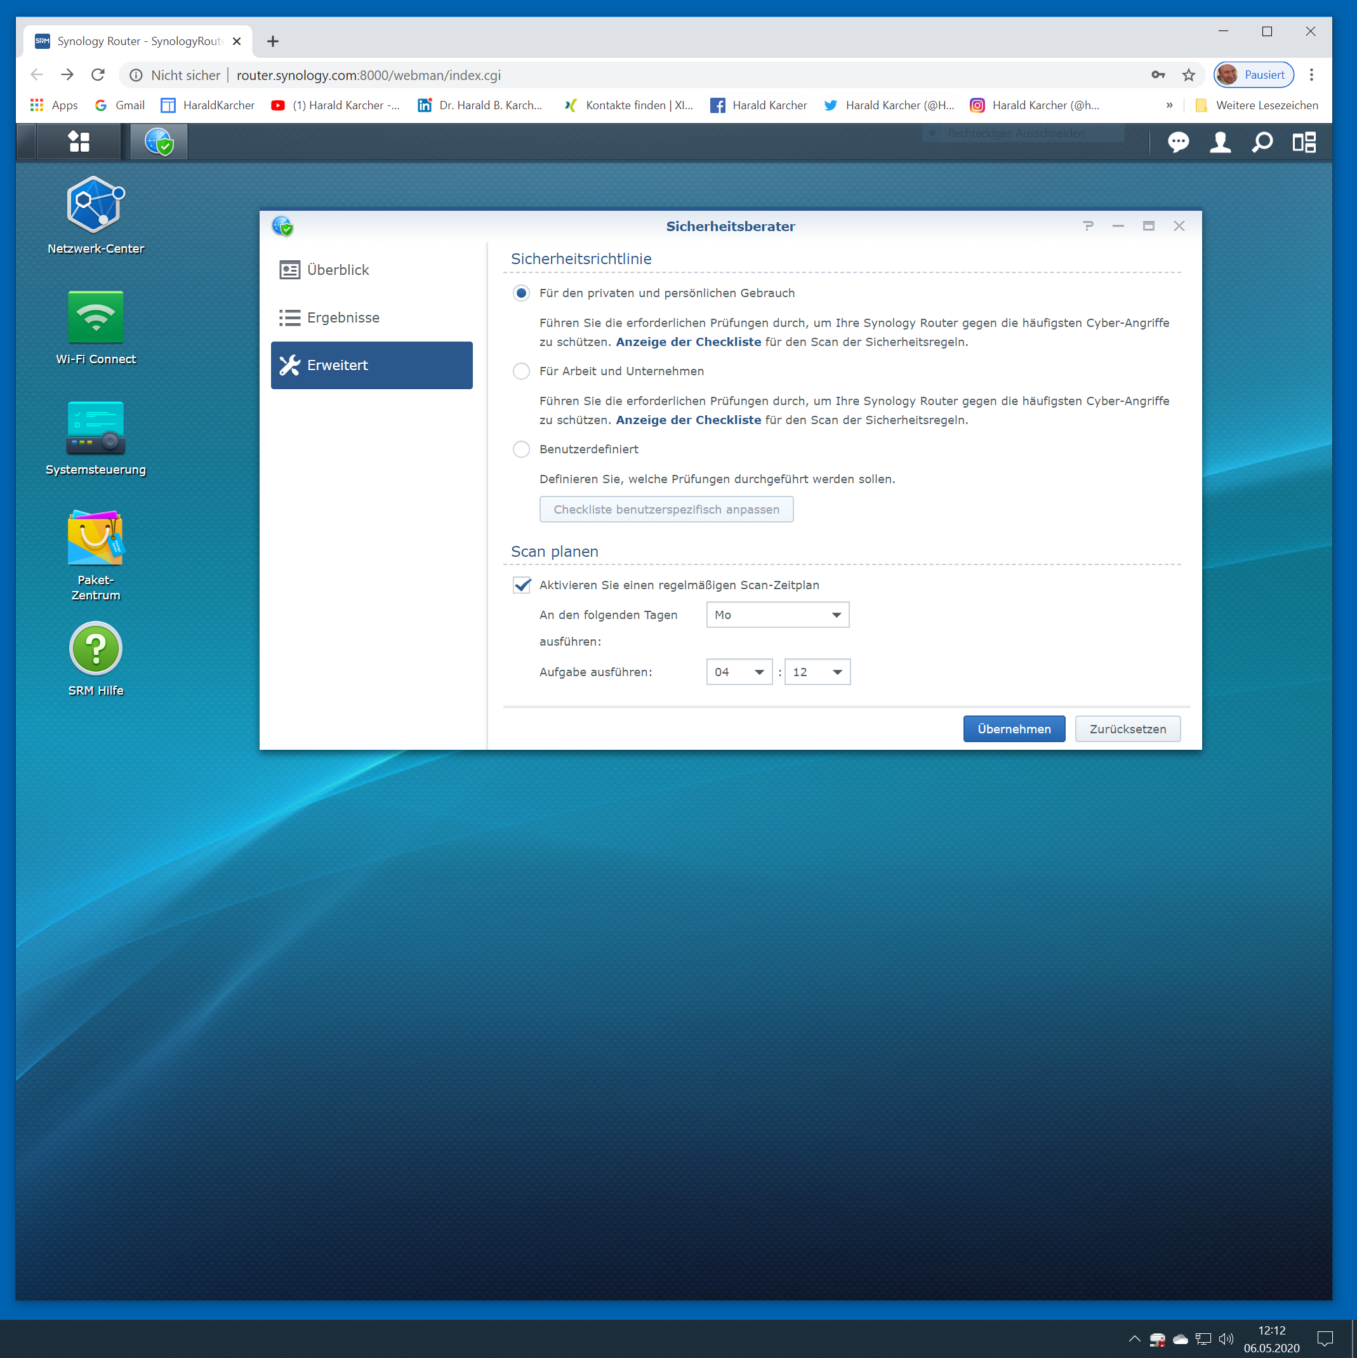Open SRM Hilfe desktop icon
This screenshot has height=1358, width=1357.
coord(96,649)
